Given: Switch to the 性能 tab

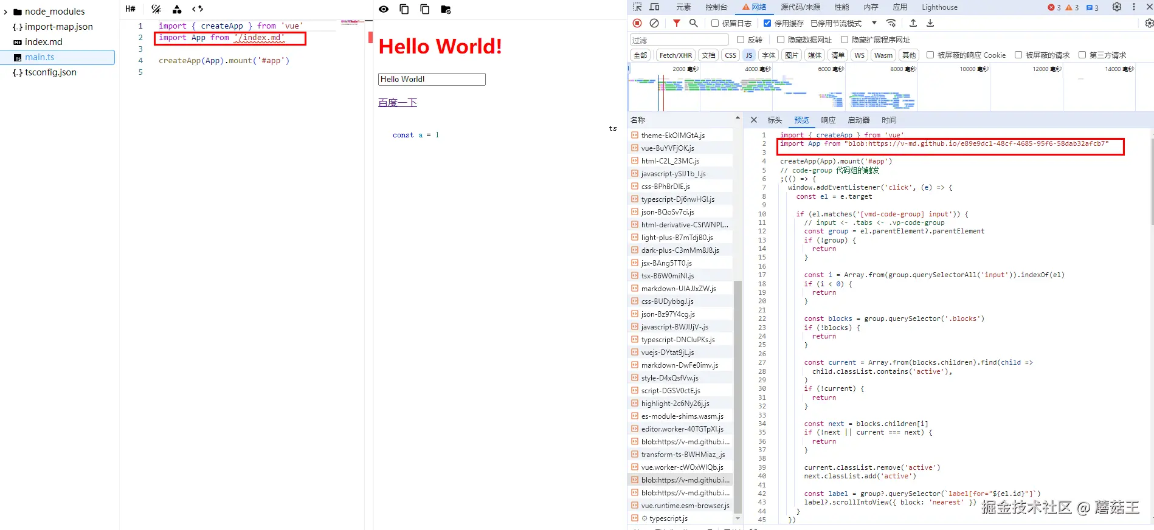Looking at the screenshot, I should tap(841, 7).
